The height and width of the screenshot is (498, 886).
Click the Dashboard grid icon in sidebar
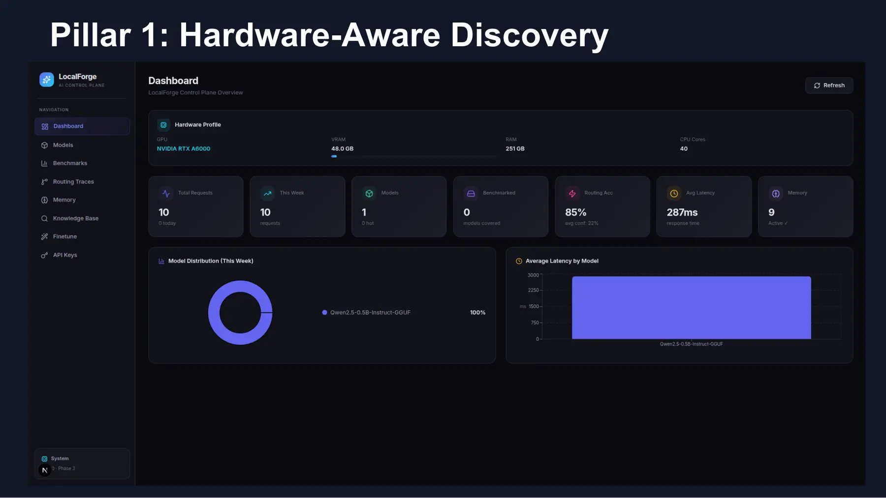pyautogui.click(x=45, y=126)
